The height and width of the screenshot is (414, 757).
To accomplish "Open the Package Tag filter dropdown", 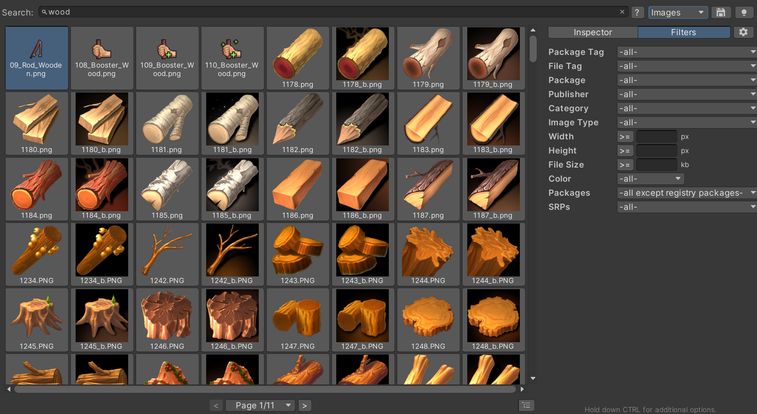I will tap(687, 52).
